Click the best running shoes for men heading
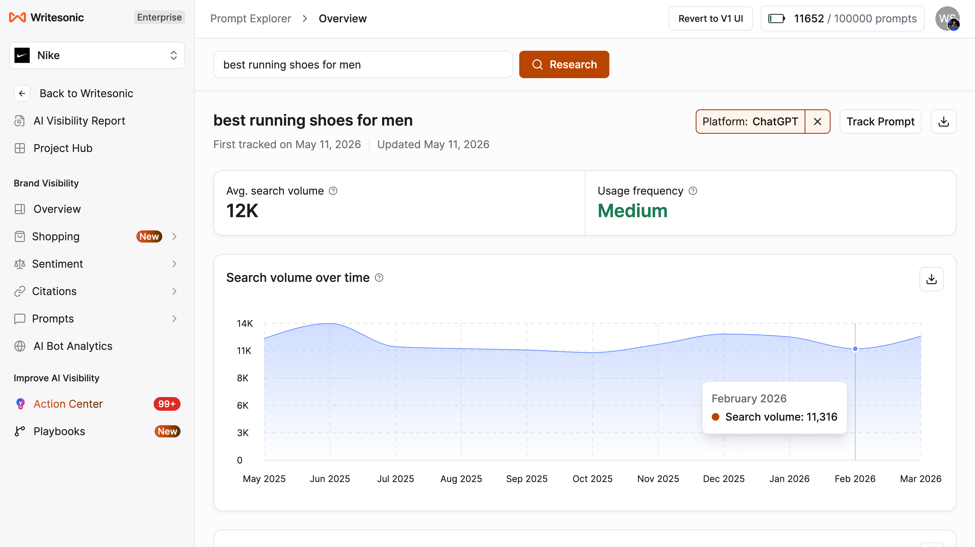975x547 pixels. (x=313, y=120)
